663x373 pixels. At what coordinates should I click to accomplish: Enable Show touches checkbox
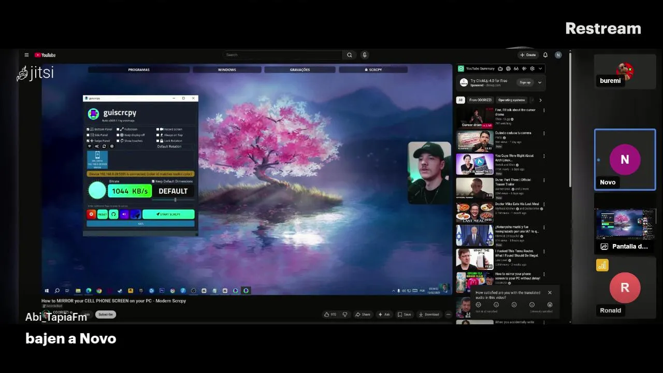[x=118, y=141]
